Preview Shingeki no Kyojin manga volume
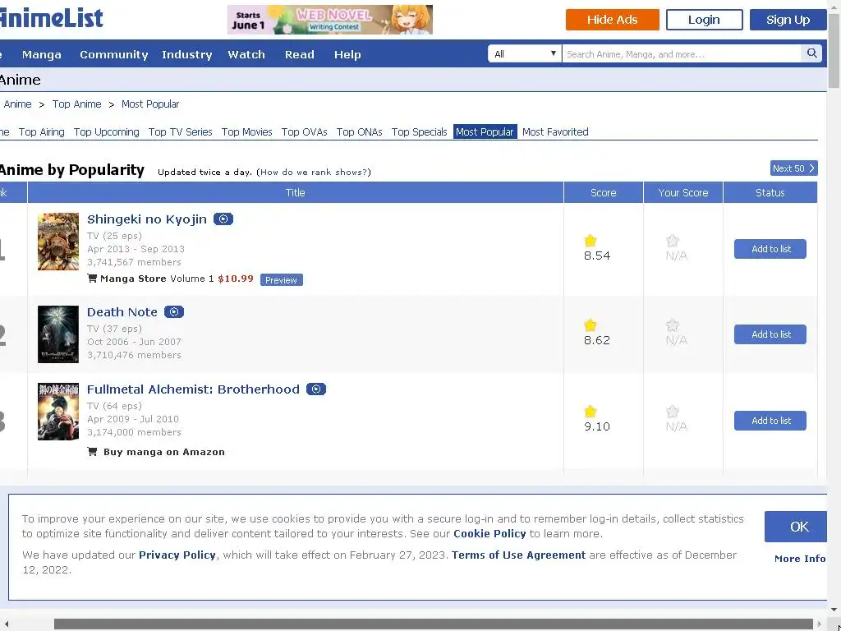The image size is (841, 631). tap(281, 280)
